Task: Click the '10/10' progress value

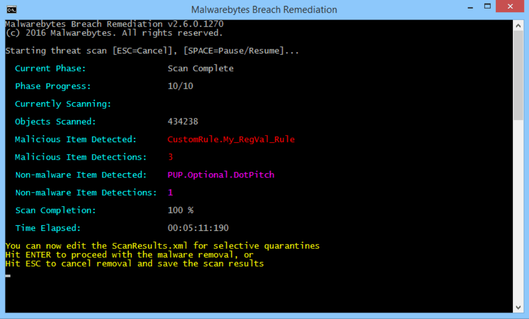Action: click(x=180, y=86)
